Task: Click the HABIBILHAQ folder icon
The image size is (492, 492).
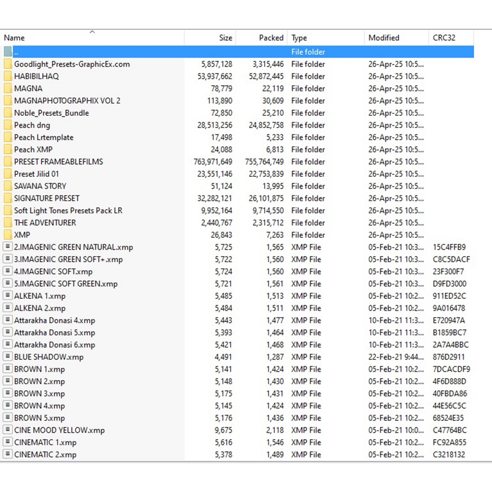Action: point(7,76)
